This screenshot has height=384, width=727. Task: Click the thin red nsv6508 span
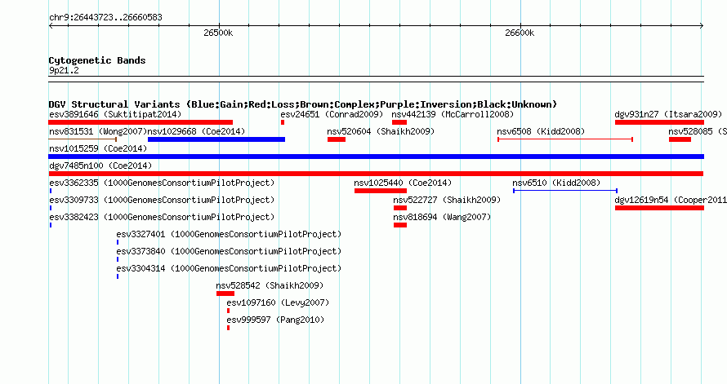565,139
